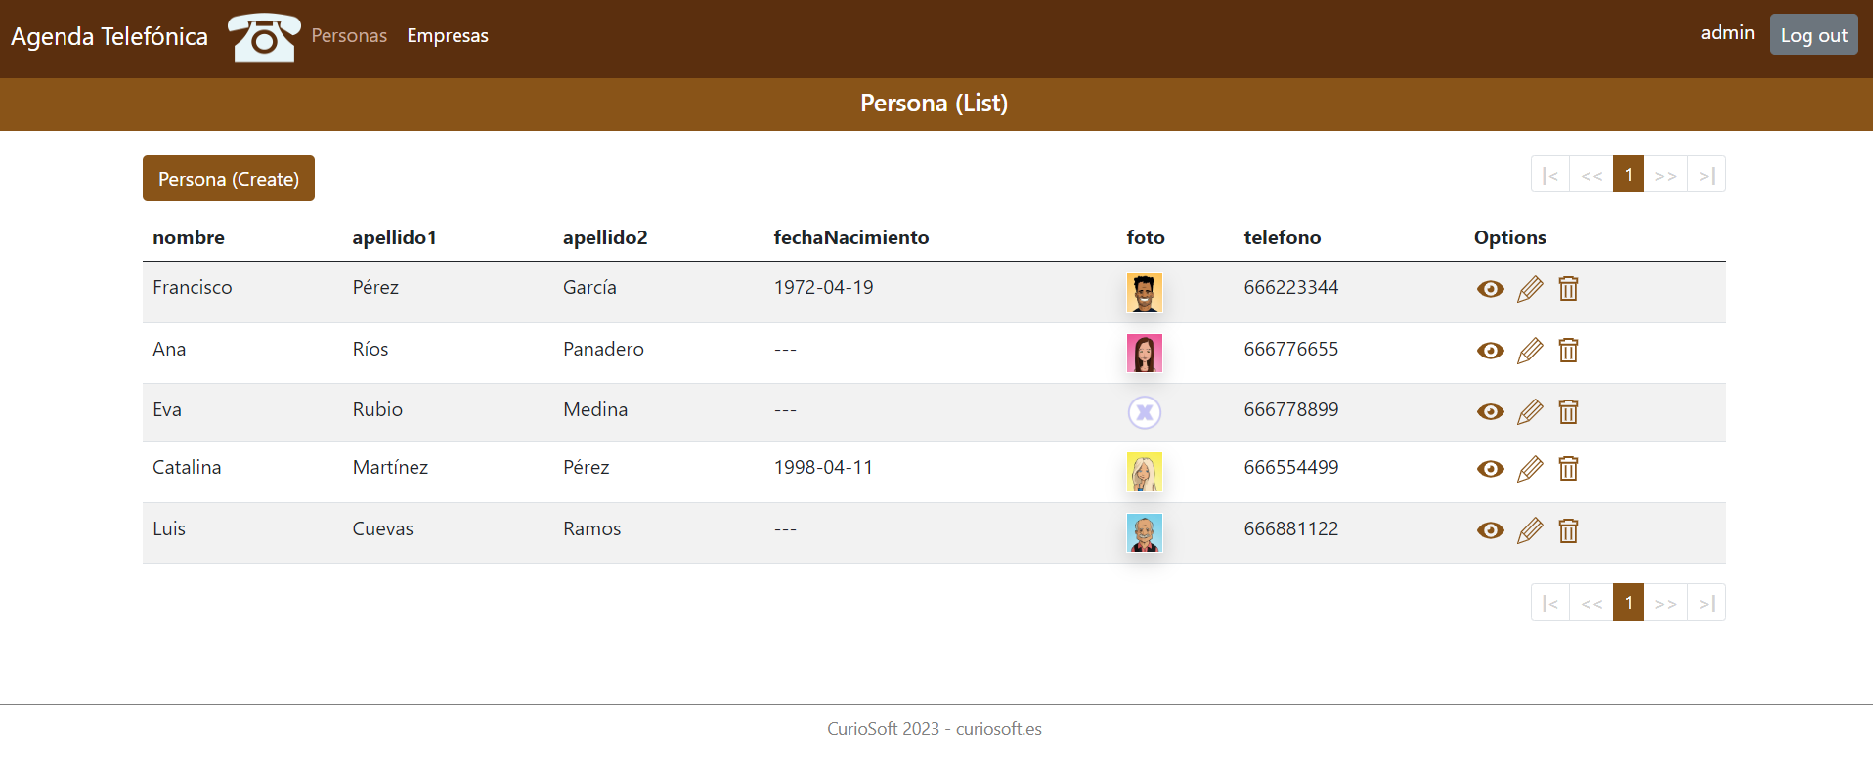Go to next page in top pagination
Viewport: 1873px width, 757px height.
(1666, 175)
